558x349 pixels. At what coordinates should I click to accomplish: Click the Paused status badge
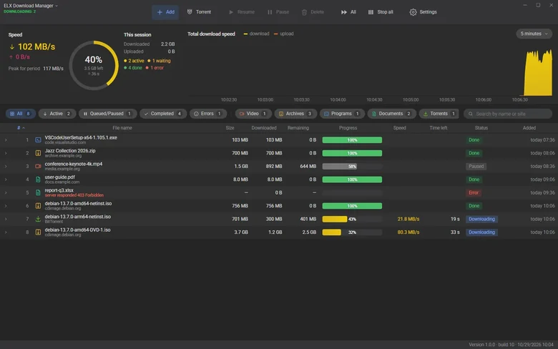[476, 167]
